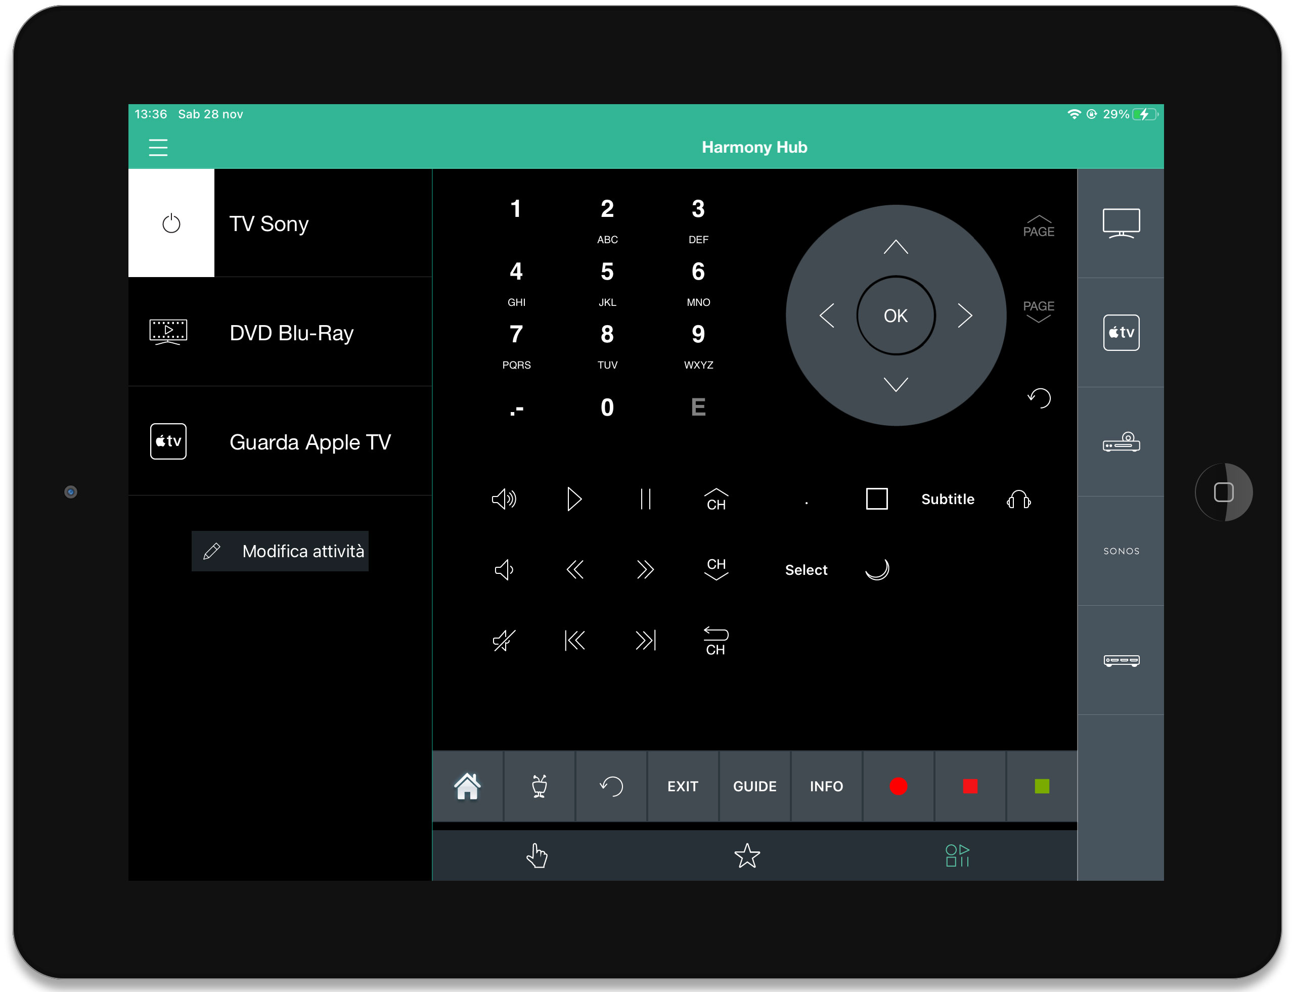Click the GUIDE button
1295x992 pixels.
754,787
